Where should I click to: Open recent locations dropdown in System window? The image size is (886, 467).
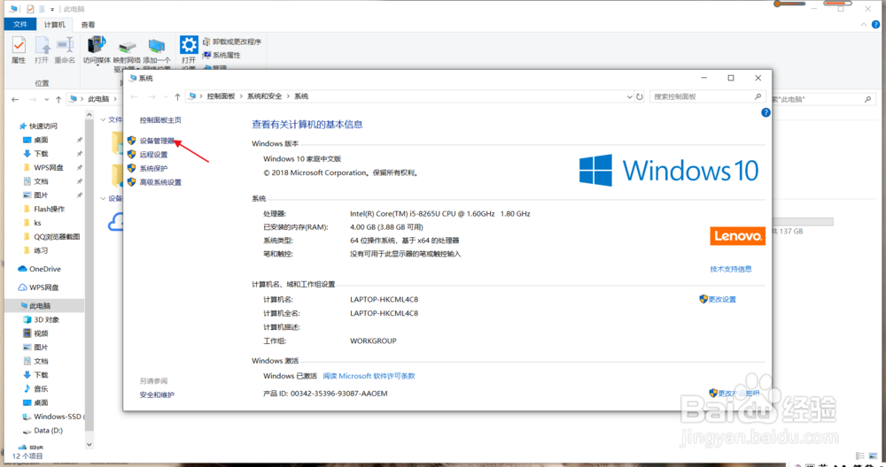pyautogui.click(x=166, y=96)
